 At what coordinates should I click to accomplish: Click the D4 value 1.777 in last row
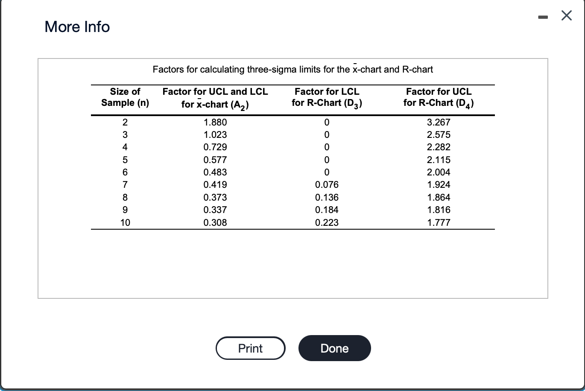coord(438,222)
